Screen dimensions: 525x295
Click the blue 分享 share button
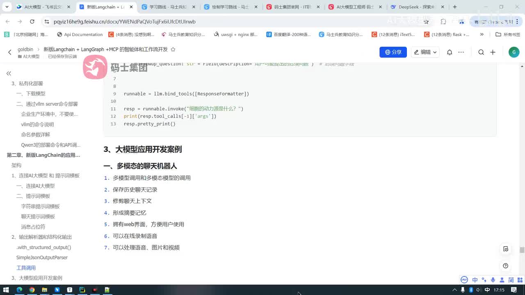tap(393, 52)
